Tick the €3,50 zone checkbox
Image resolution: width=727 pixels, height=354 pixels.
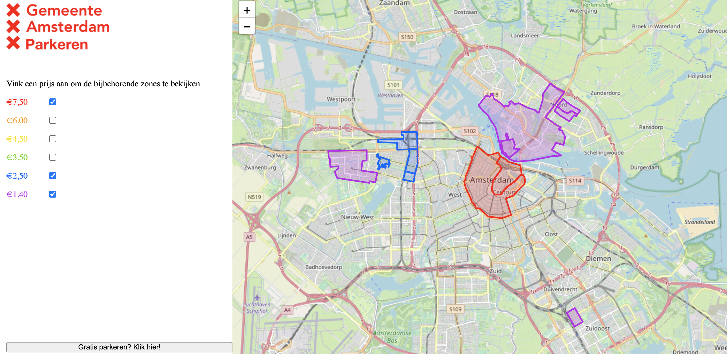[52, 157]
